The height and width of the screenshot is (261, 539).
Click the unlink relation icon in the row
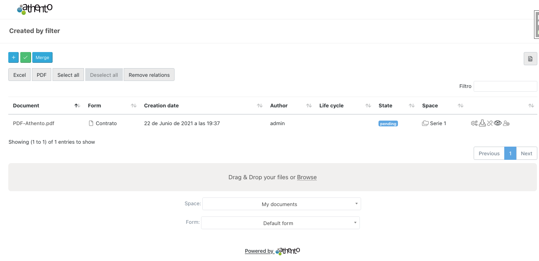490,123
